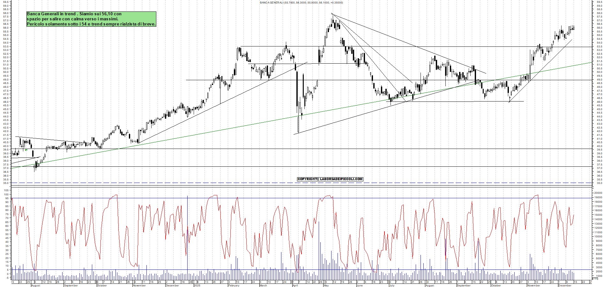The width and height of the screenshot is (603, 287).
Task: Click the 20000 label on the volume axis
Action: click(598, 193)
